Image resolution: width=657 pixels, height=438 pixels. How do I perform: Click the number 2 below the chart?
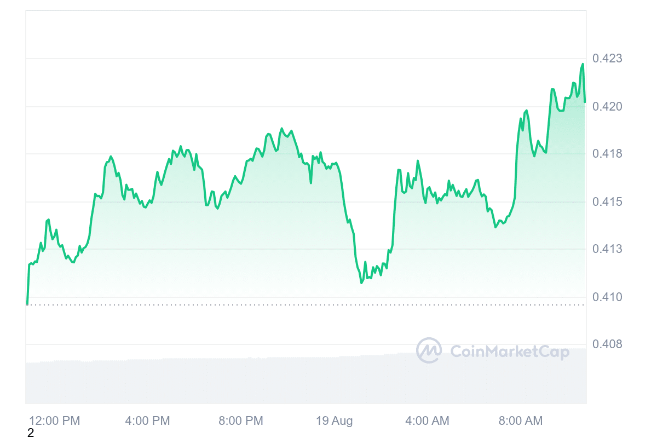coord(31,433)
